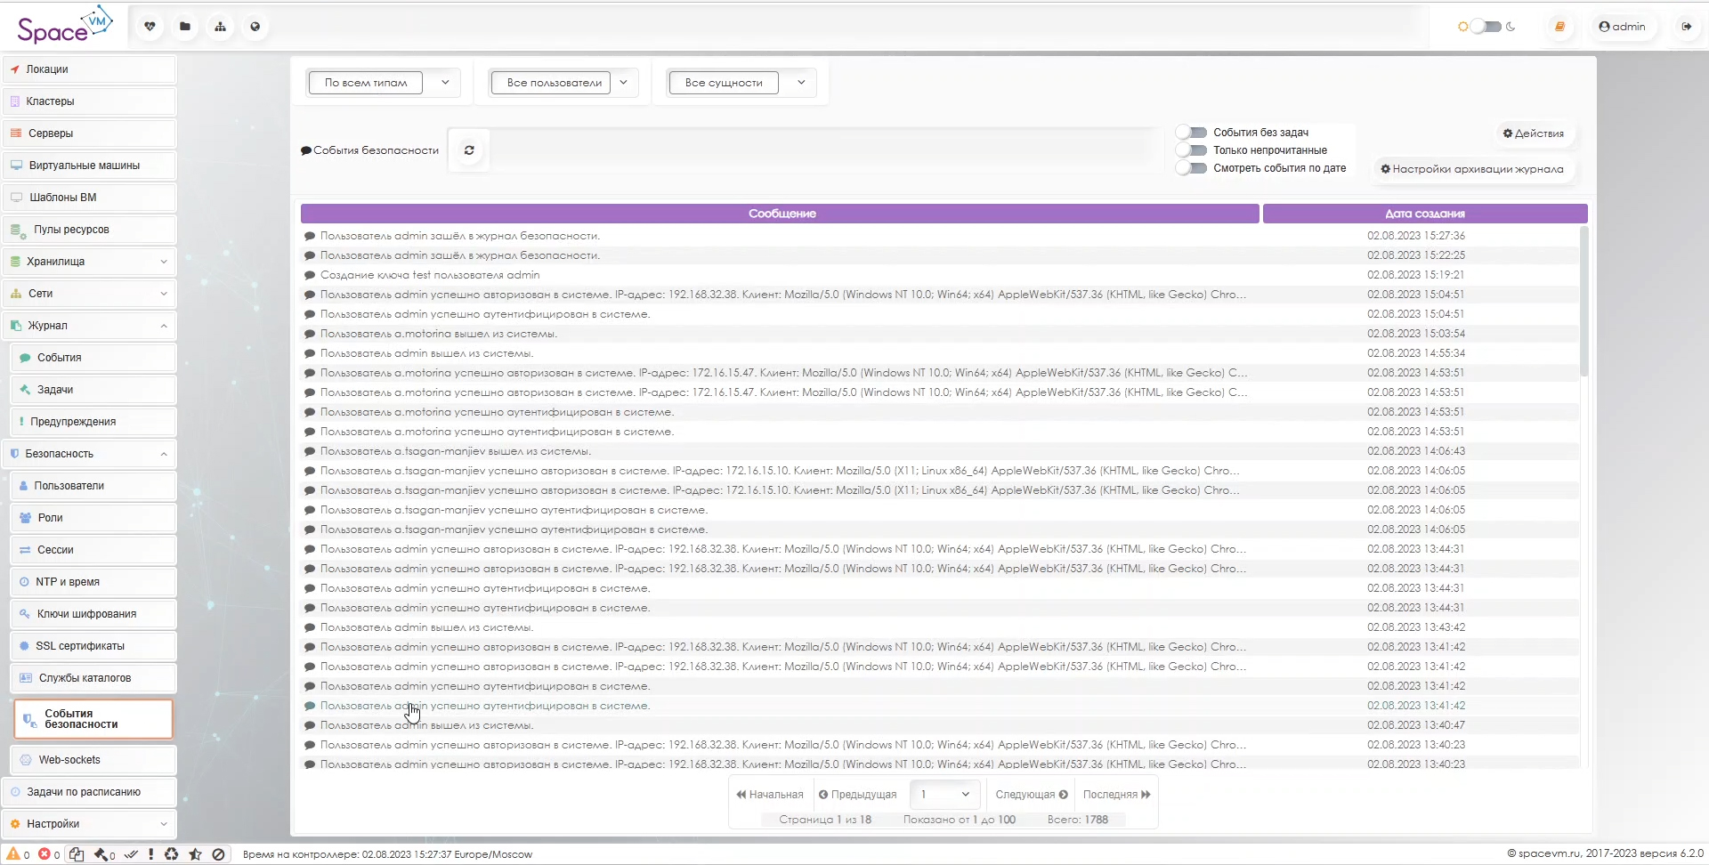Image resolution: width=1709 pixels, height=865 pixels.
Task: Go to the Следующая page
Action: pyautogui.click(x=1032, y=795)
